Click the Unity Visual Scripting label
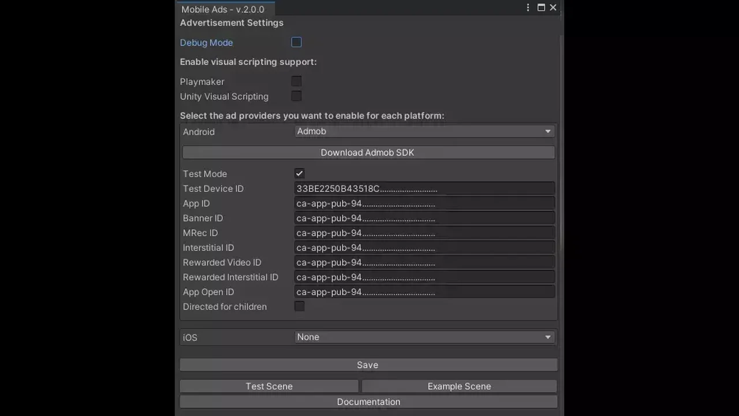 pyautogui.click(x=224, y=96)
